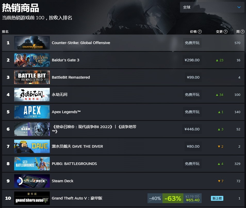246x208 pixels.
Task: Click the Apex Legends logo image
Action: point(32,112)
